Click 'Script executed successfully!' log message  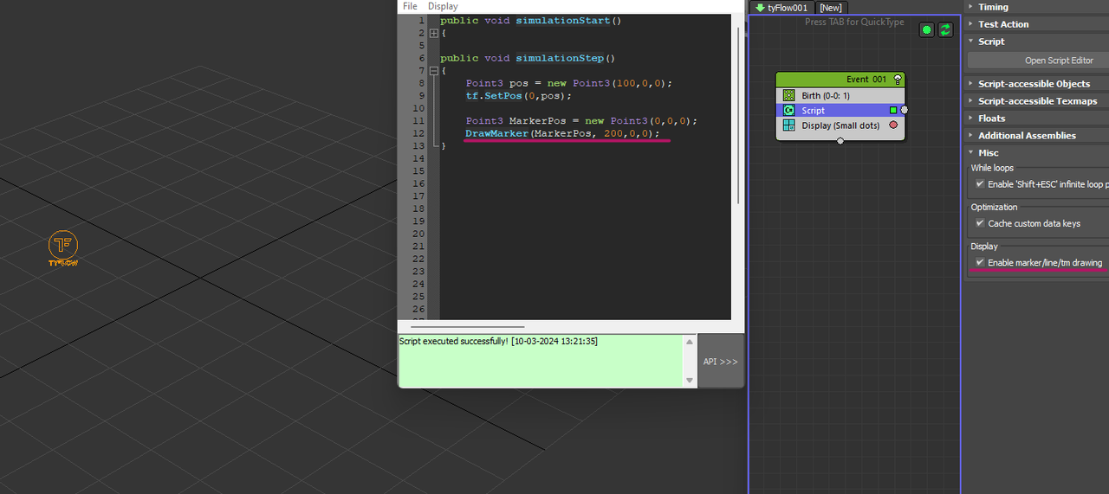tap(498, 342)
